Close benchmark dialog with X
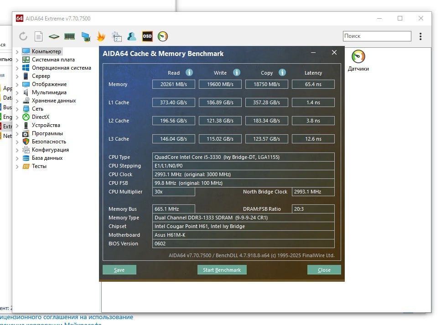The width and height of the screenshot is (441, 325). click(x=334, y=52)
